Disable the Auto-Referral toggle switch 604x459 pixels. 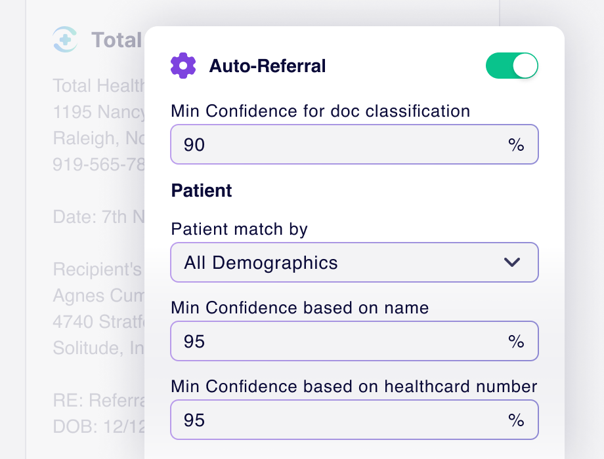tap(512, 66)
